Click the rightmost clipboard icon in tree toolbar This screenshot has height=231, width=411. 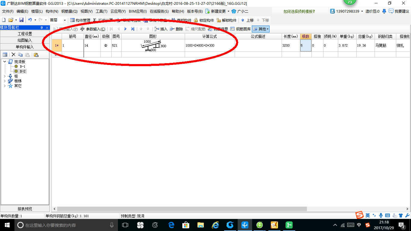tap(36, 55)
